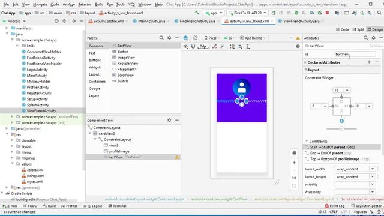Open Search Everywhere magnifier in main toolbar
This screenshot has width=384, height=216.
coord(379,13)
